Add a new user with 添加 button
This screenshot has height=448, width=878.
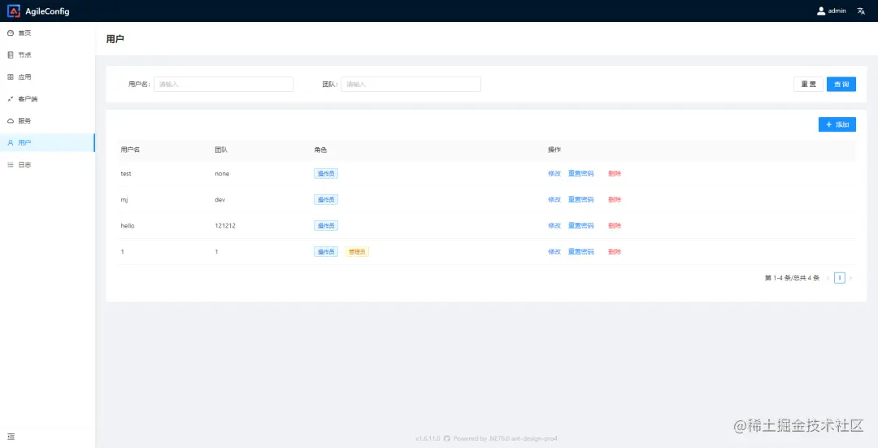tap(837, 124)
